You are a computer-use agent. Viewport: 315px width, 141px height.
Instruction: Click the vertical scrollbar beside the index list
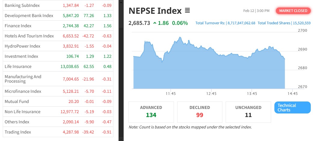click(121, 60)
